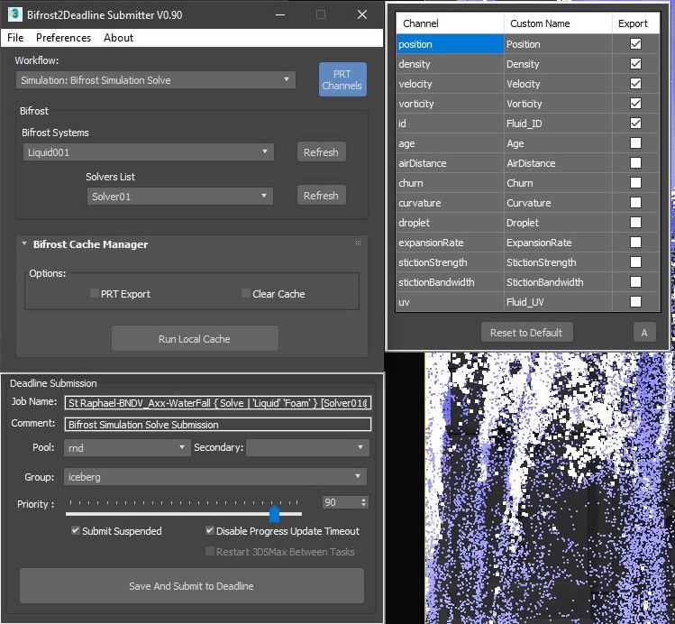This screenshot has width=675, height=624.
Task: Enable the PRT Export option
Action: [x=95, y=294]
